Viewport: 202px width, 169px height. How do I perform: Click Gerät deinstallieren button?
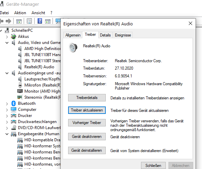(87, 150)
